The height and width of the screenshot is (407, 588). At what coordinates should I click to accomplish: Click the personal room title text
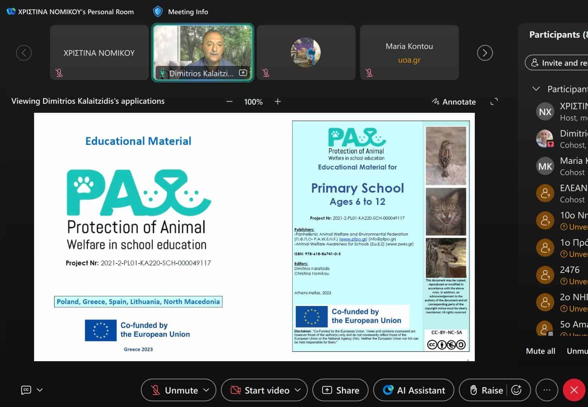[x=76, y=12]
